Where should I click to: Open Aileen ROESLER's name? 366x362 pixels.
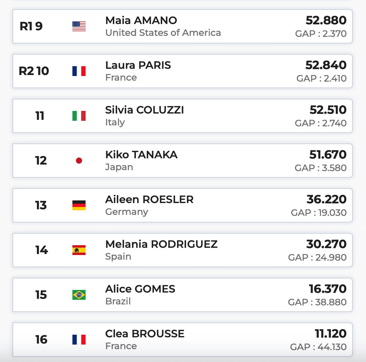(149, 199)
